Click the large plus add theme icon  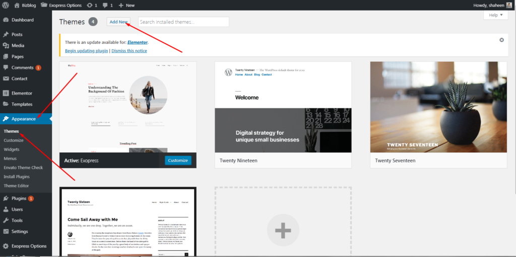click(x=283, y=230)
